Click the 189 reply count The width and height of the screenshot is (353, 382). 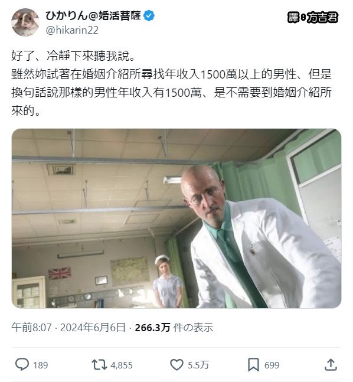[41, 365]
